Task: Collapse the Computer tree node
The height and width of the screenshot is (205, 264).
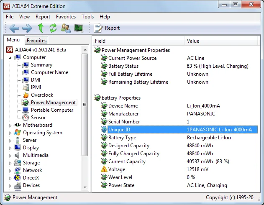Action: (10, 58)
